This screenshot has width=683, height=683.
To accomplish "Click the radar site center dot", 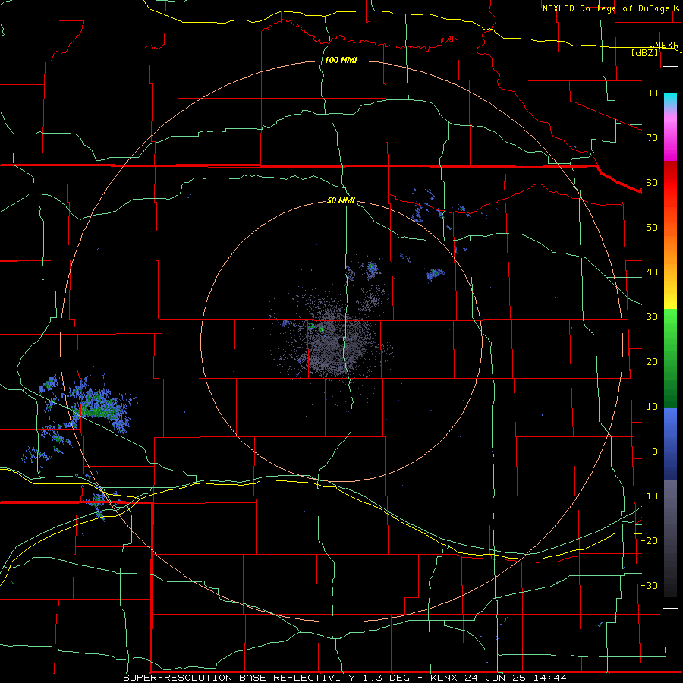I will (341, 342).
